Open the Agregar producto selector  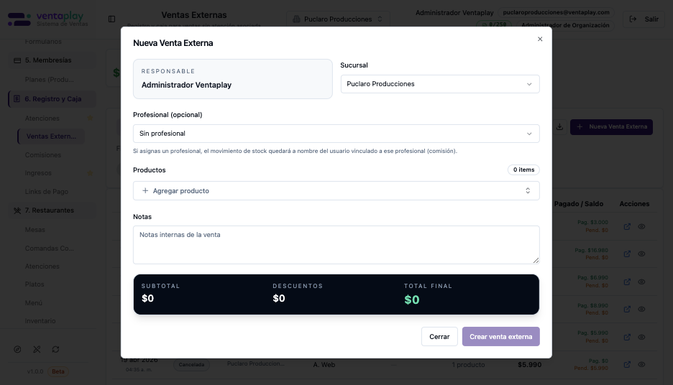point(336,191)
